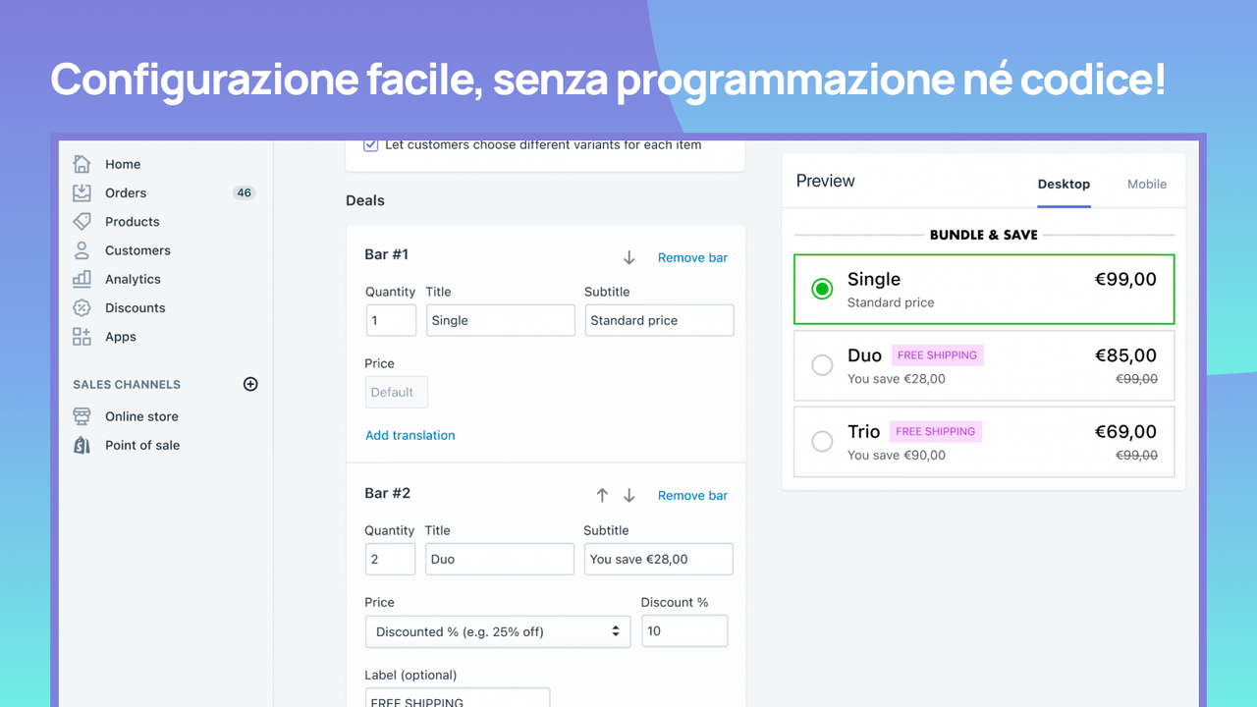Image resolution: width=1257 pixels, height=707 pixels.
Task: Click the Discounts percent badge icon
Action: point(82,307)
